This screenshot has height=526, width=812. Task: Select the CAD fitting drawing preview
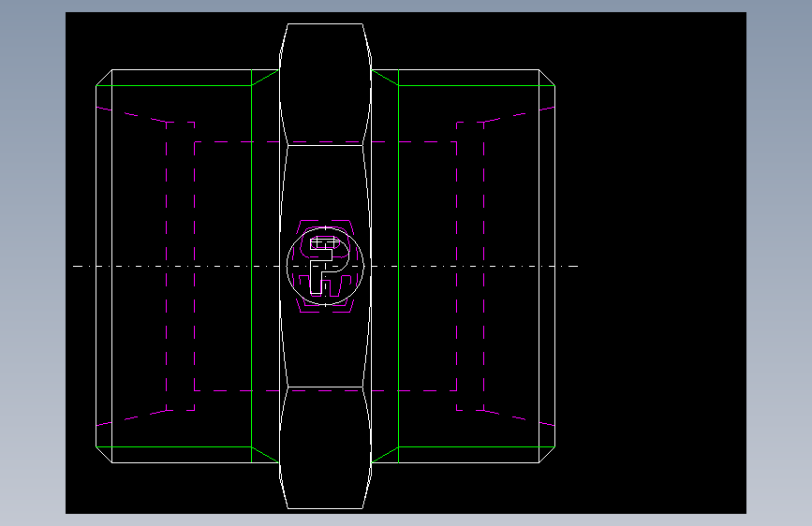[406, 263]
